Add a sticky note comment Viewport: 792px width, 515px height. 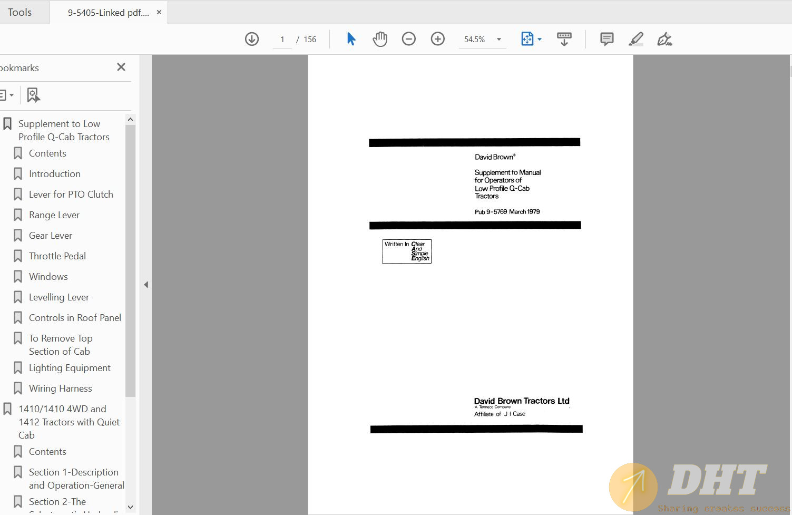607,39
